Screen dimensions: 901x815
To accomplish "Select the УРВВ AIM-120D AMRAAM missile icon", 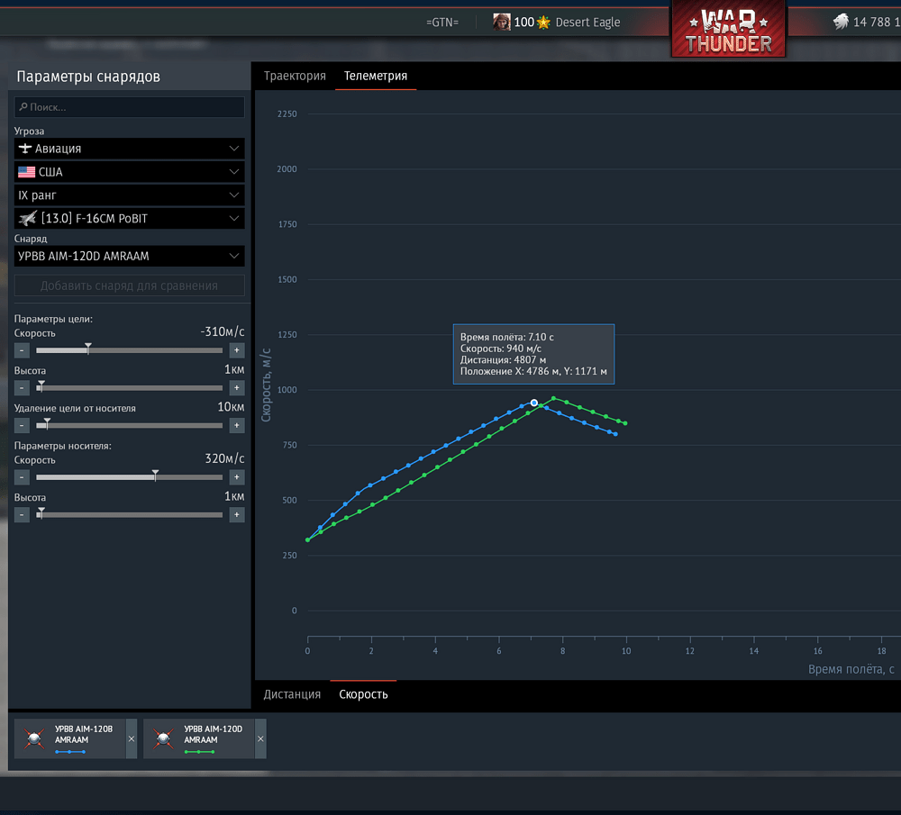I will (163, 738).
